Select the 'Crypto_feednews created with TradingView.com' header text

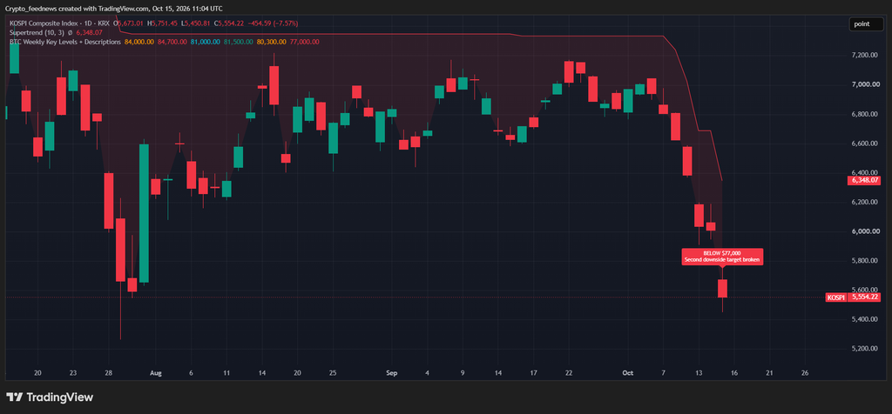pos(78,9)
